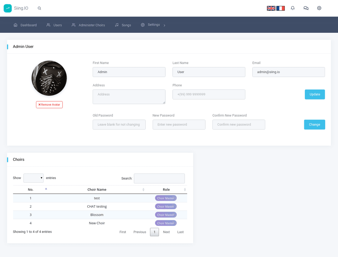Focus the Last Name field
Image resolution: width=338 pixels, height=257 pixels.
(x=209, y=72)
